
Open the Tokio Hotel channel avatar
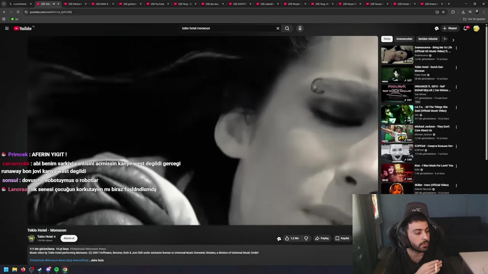pyautogui.click(x=31, y=238)
